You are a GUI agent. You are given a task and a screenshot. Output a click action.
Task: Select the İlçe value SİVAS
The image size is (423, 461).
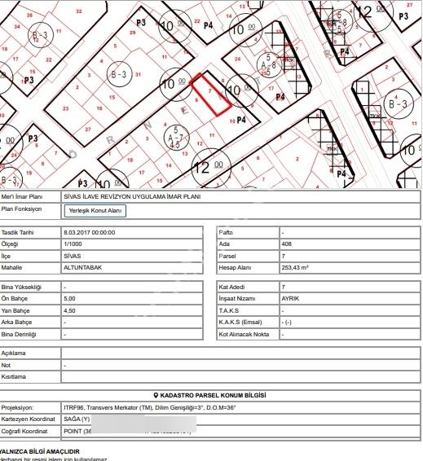tap(72, 256)
